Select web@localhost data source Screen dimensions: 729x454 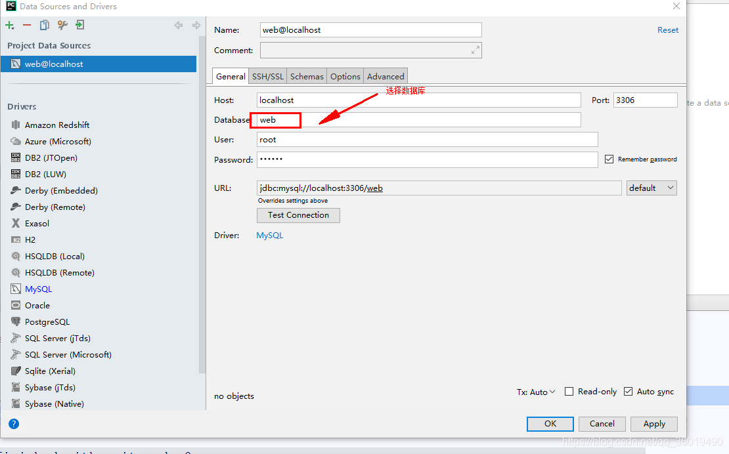[x=99, y=64]
